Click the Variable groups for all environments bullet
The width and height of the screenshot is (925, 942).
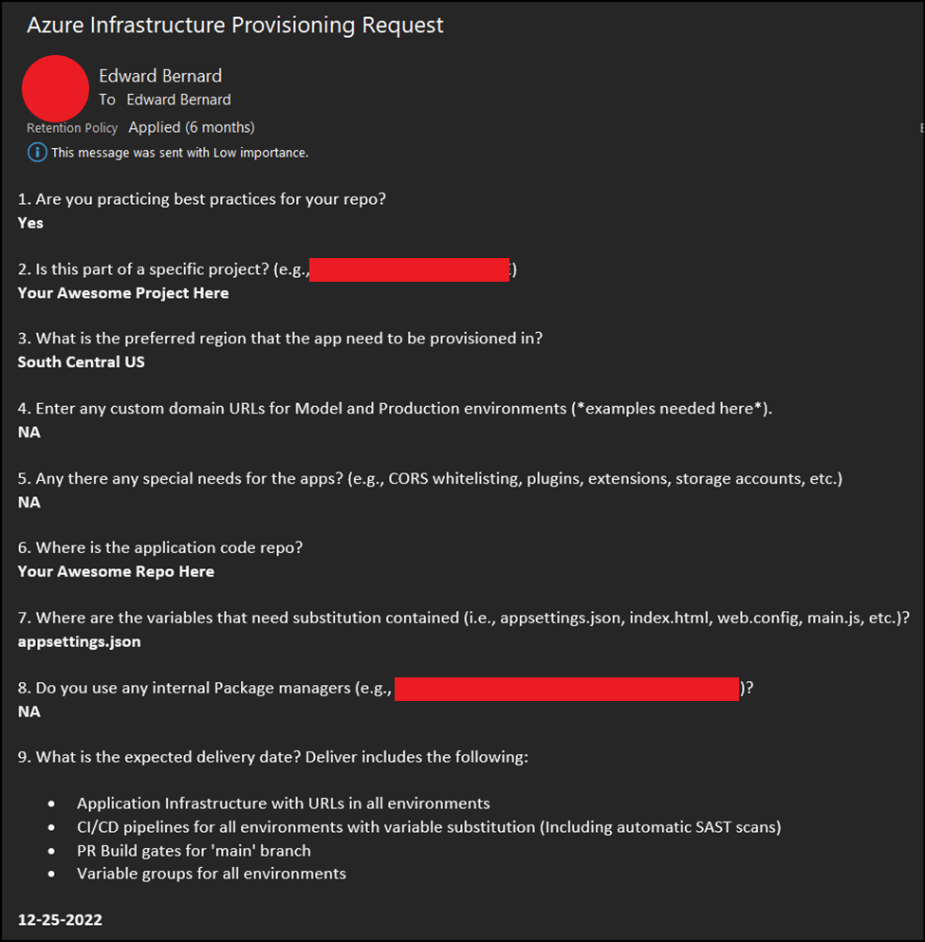pos(212,873)
